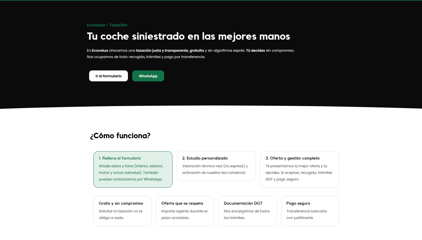Click the 'Valoración técnica real' description text
Screen dimensions: 422x240
[x=215, y=169]
